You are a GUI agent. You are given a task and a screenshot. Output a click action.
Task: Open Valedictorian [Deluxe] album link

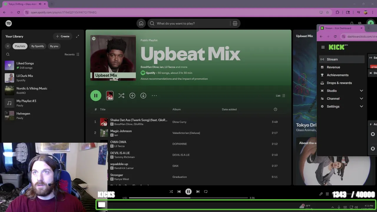[x=186, y=133]
